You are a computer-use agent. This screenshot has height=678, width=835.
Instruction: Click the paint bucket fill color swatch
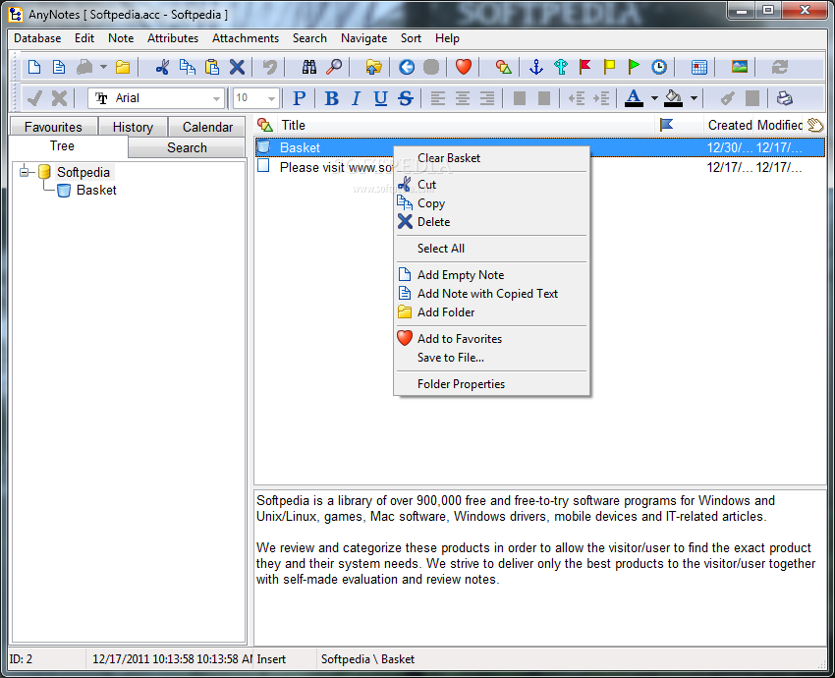673,98
